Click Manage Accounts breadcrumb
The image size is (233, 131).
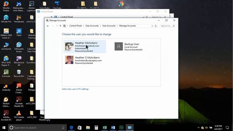[127, 26]
